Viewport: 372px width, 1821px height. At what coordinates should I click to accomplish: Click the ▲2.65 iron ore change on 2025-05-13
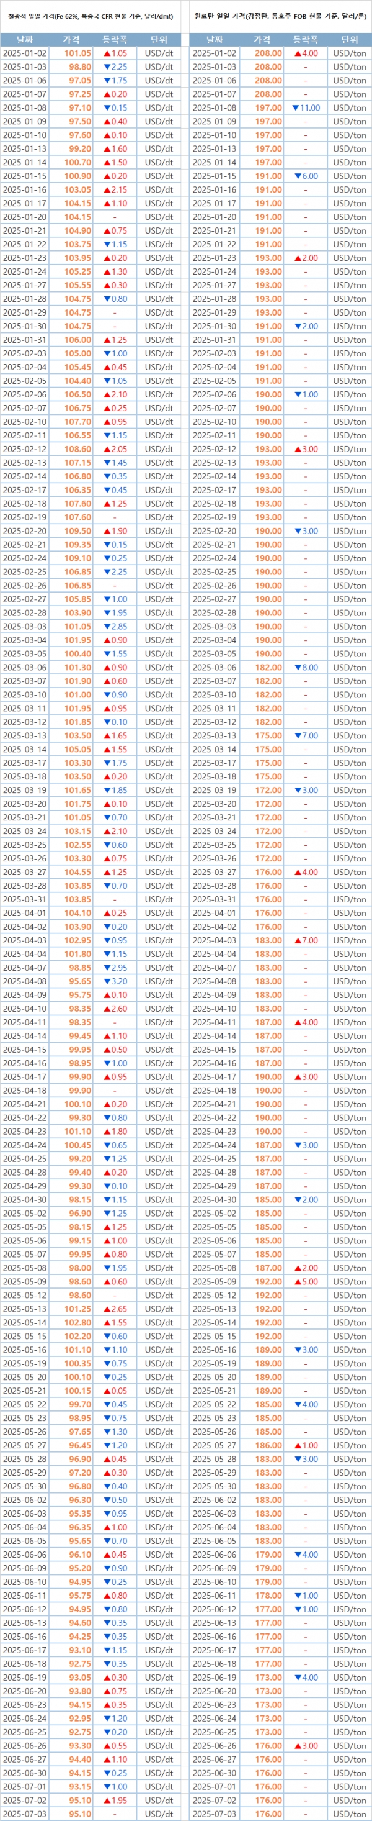(x=115, y=1309)
